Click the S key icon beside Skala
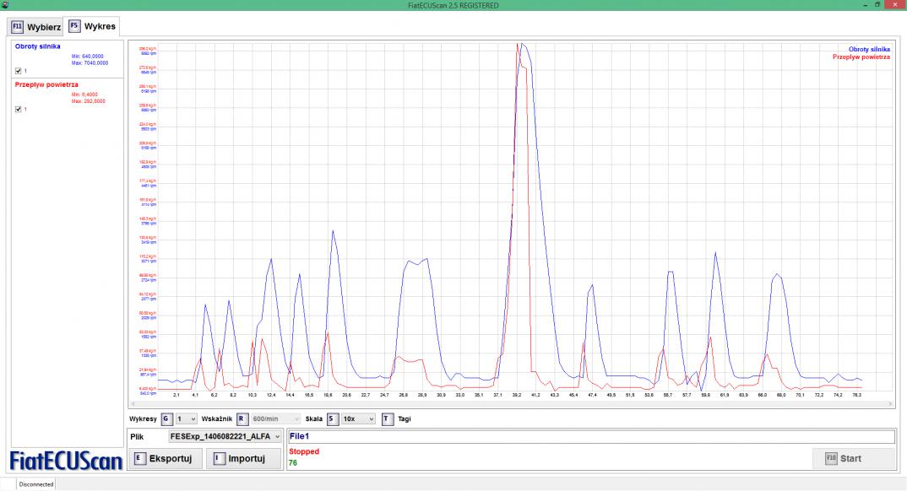907x491 pixels. click(332, 418)
